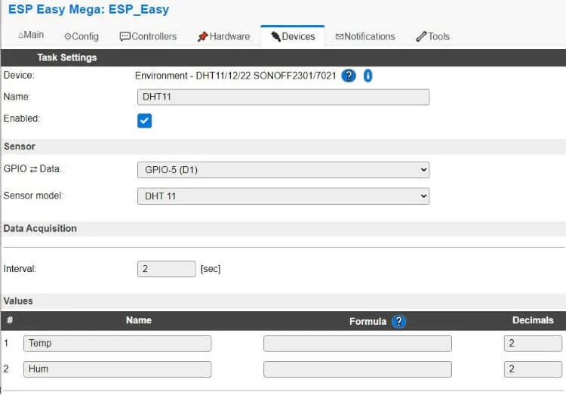
Task: Focus the Decimals field for Hum
Action: coord(533,369)
